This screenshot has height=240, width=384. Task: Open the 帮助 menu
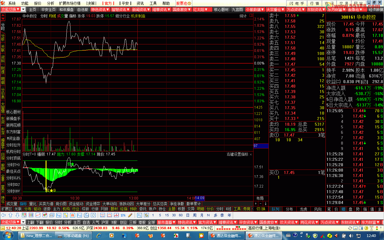pos(166,3)
